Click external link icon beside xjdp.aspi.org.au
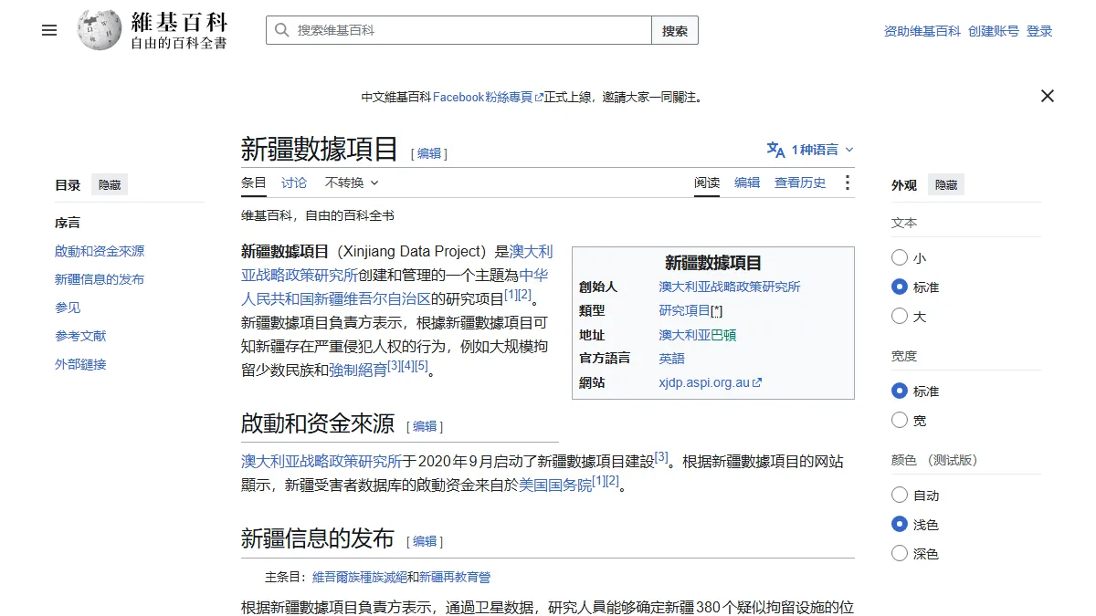Screen dimensions: 1096x616 (x=757, y=383)
